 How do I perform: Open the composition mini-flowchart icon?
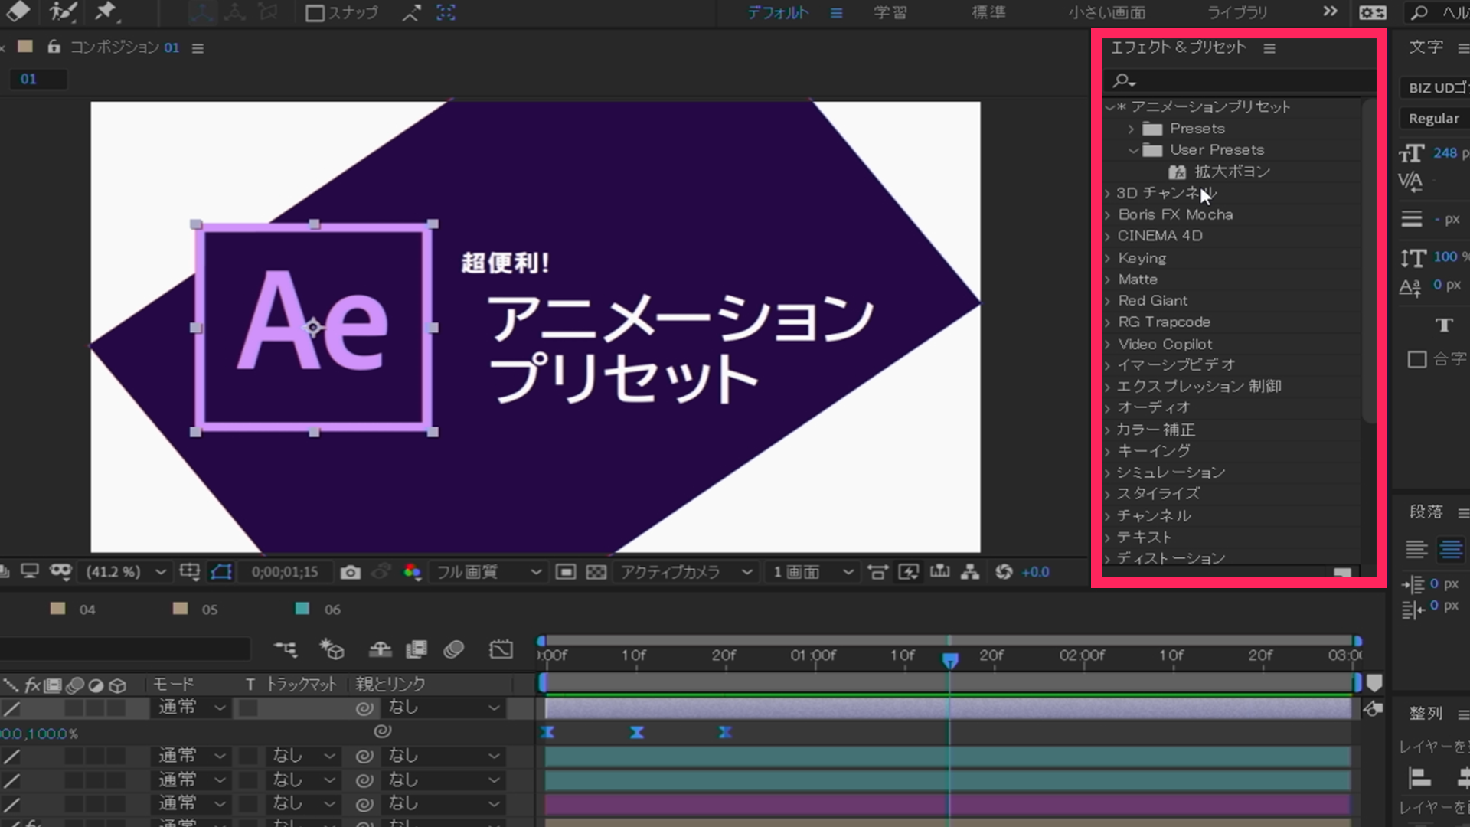(285, 650)
